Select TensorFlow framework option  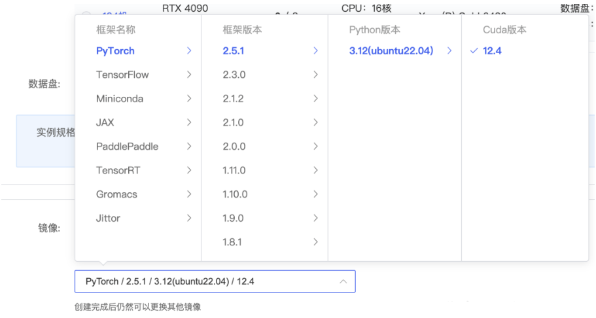click(x=122, y=75)
